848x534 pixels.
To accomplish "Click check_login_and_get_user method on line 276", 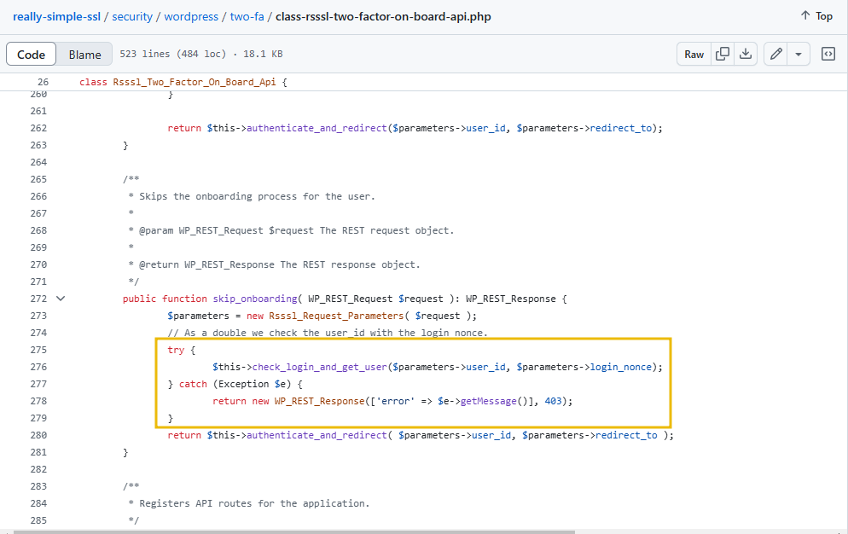I will pos(320,367).
